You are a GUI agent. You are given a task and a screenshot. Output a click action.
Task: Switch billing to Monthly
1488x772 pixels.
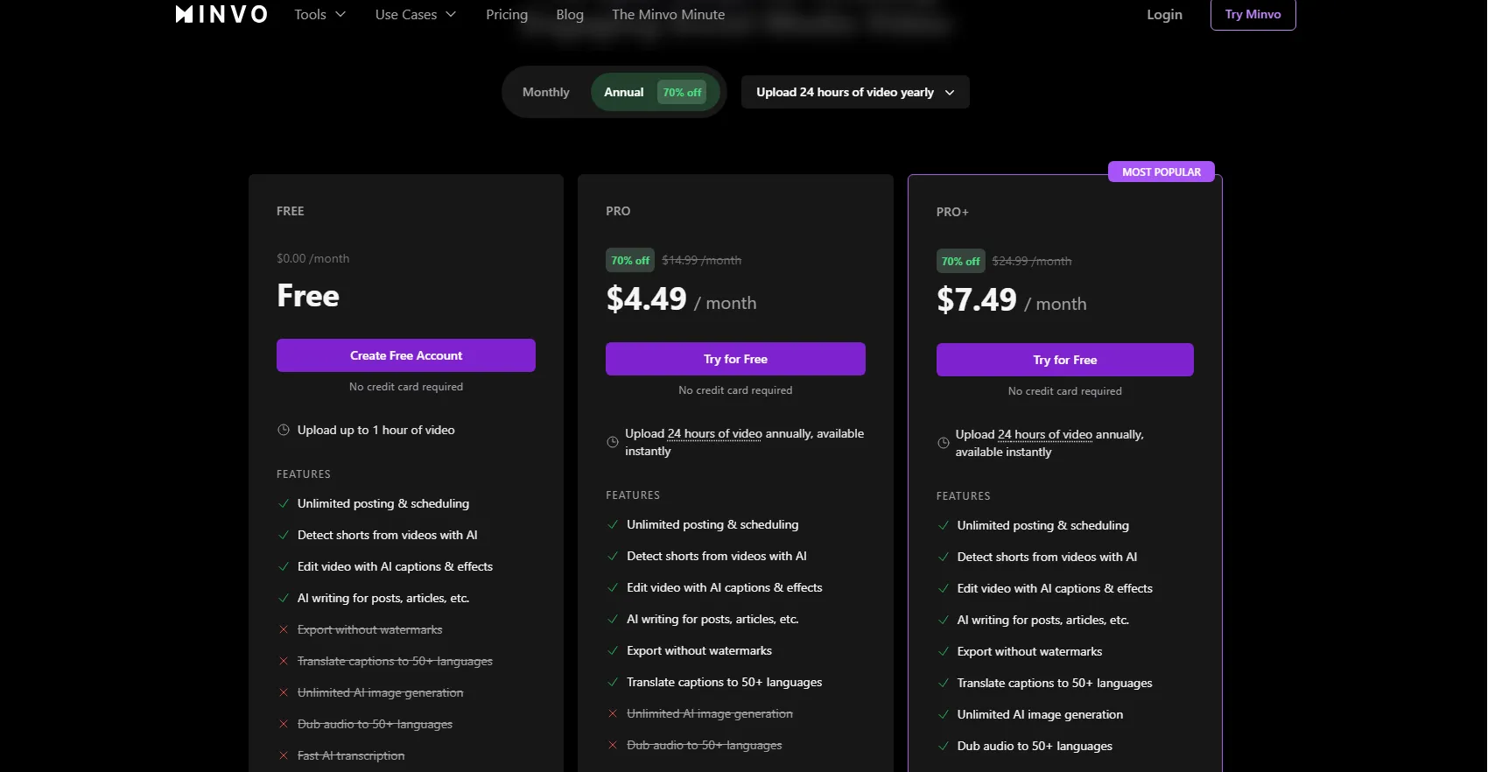pyautogui.click(x=545, y=92)
